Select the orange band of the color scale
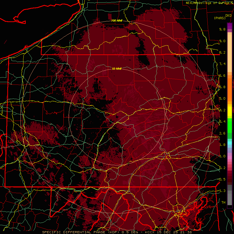The height and width of the screenshot is (234, 234). (x=230, y=89)
